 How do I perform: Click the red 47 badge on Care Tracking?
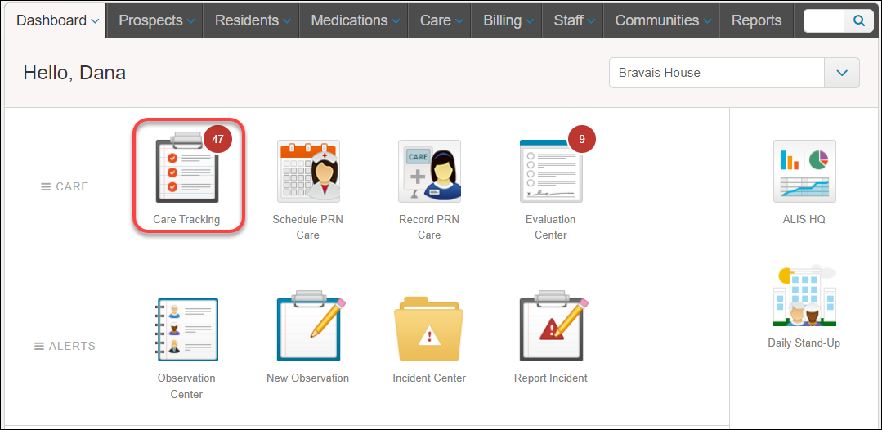(x=217, y=139)
